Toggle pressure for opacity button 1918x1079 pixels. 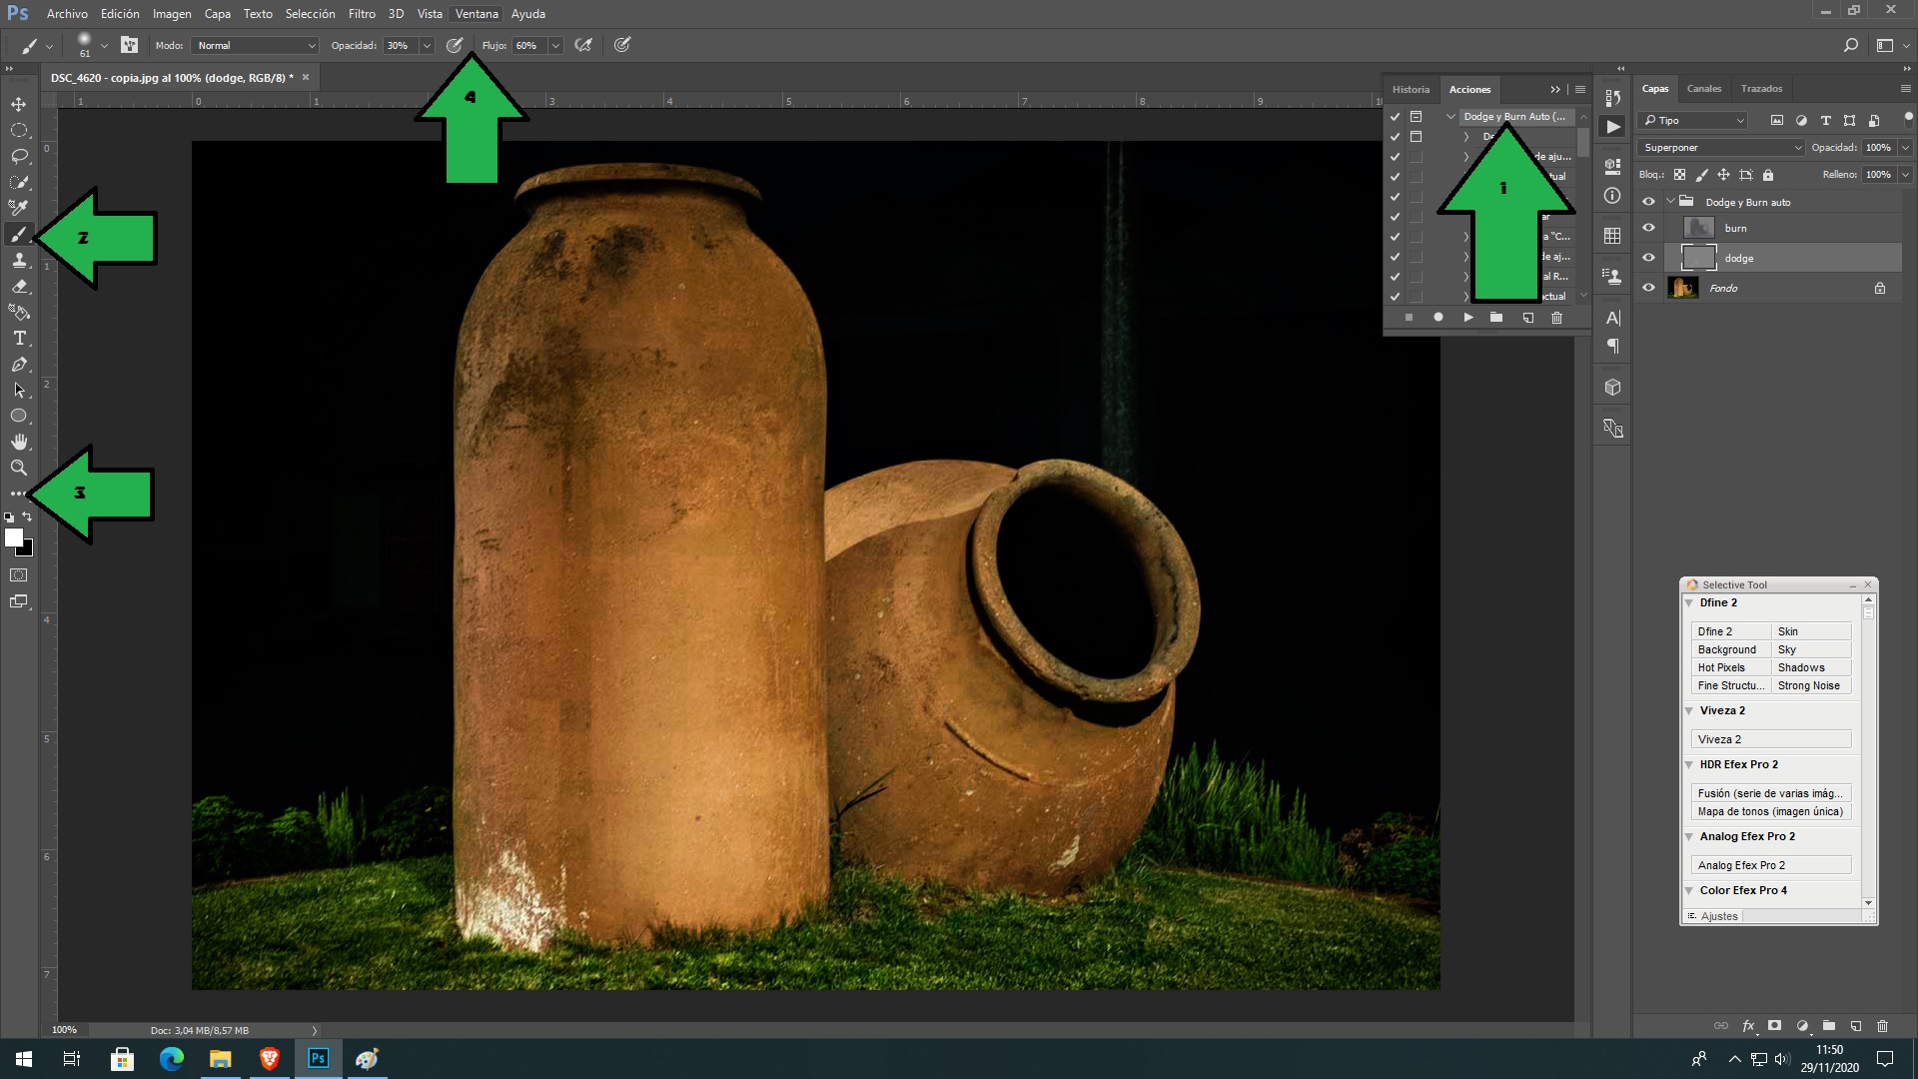pos(455,45)
